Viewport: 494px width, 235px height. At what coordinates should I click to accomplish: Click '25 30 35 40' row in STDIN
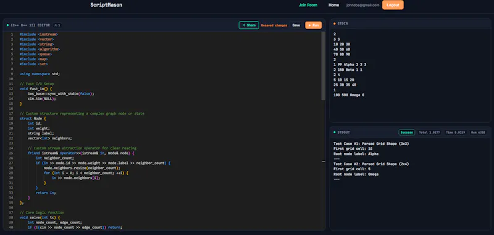click(345, 85)
